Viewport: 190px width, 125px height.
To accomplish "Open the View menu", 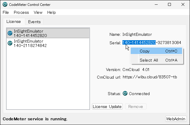I will pyautogui.click(x=38, y=12).
